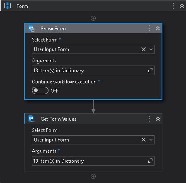Add activity below Get Form Values

coord(93,176)
